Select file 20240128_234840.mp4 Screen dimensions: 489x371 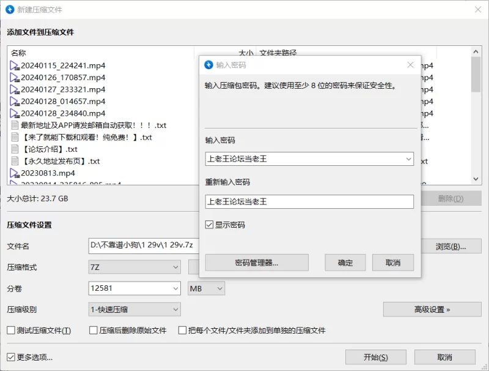pyautogui.click(x=63, y=113)
